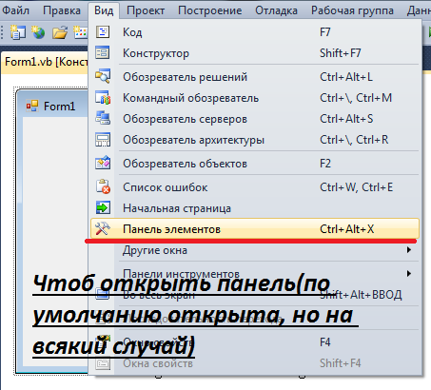Choose Код from the Вид menu
The width and height of the screenshot is (431, 390).
tap(255, 32)
